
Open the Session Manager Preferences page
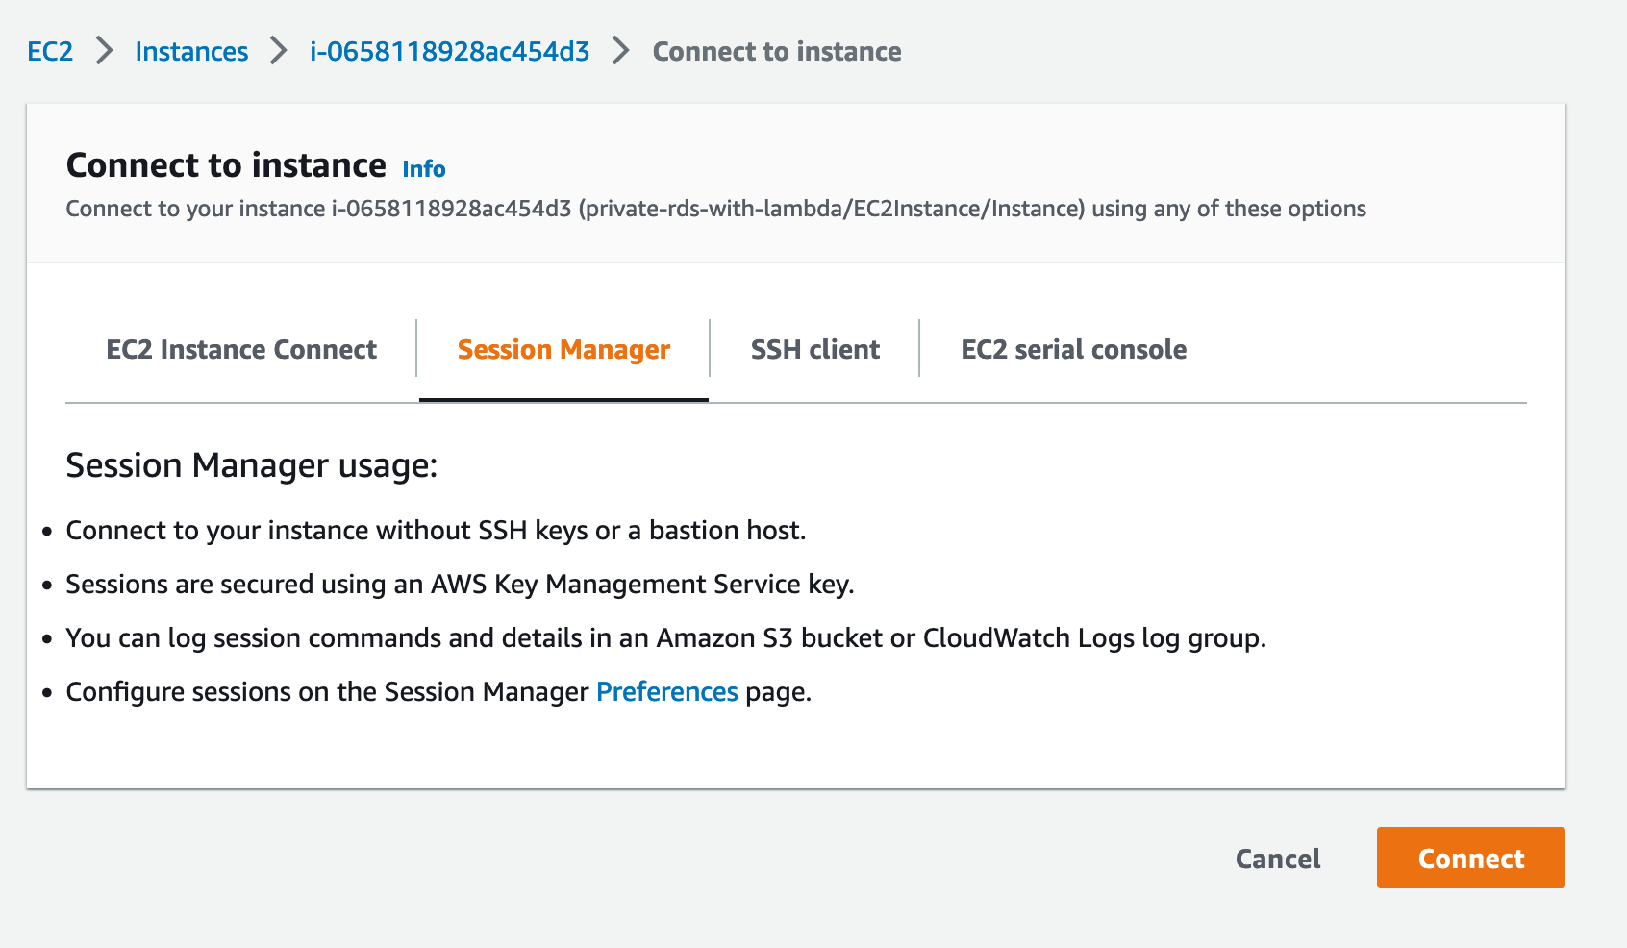666,691
